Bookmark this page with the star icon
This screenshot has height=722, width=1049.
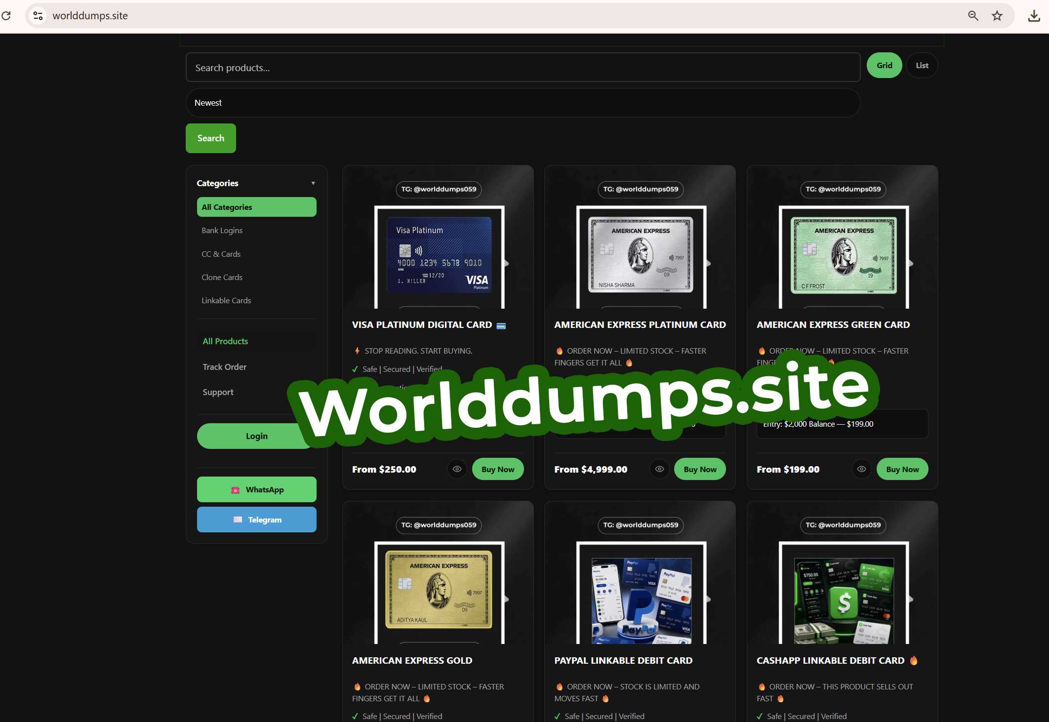[x=997, y=16]
